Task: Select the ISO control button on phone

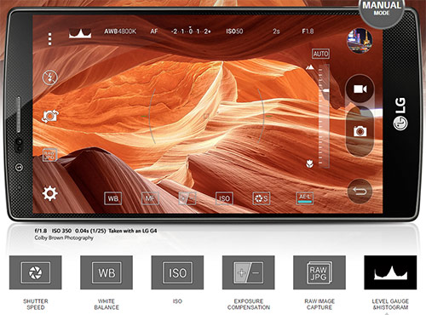Action: [224, 198]
